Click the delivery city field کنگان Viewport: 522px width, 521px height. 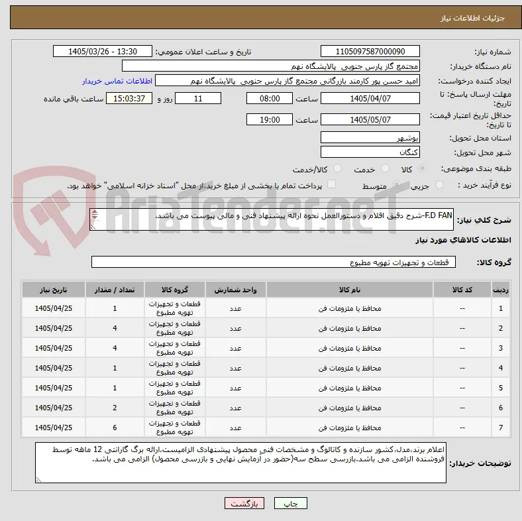[x=370, y=152]
